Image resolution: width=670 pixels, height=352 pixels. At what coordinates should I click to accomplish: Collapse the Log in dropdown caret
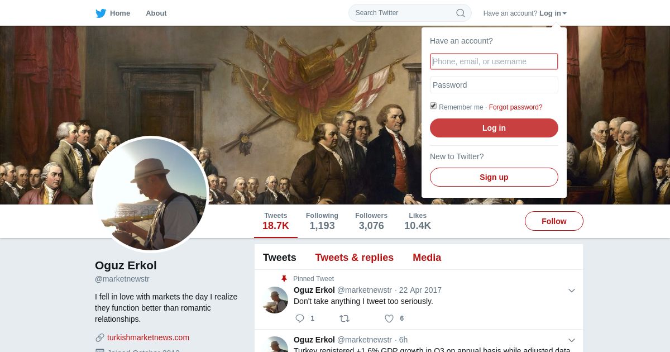click(564, 13)
